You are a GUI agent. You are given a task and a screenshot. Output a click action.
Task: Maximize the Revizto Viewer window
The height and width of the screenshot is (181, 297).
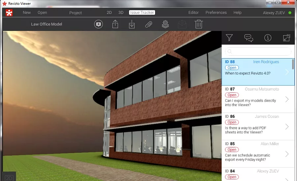pos(278,2)
